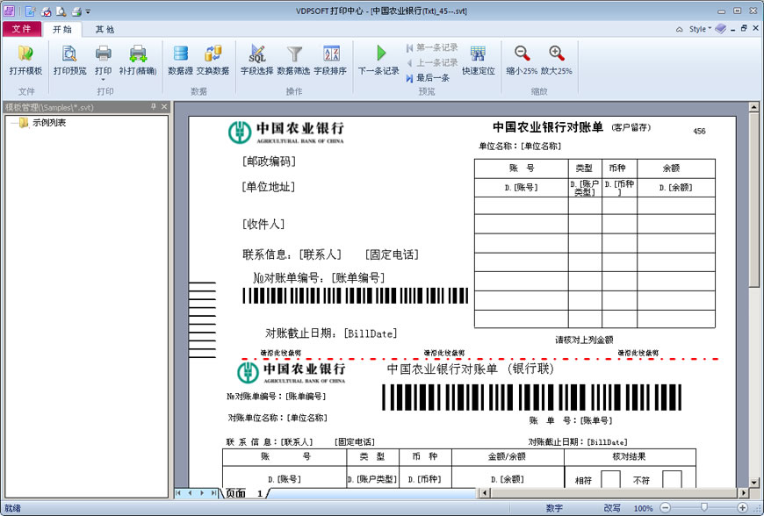This screenshot has width=764, height=516.
Task: Go to next page with sheet navigation arrow
Action: pyautogui.click(x=202, y=493)
